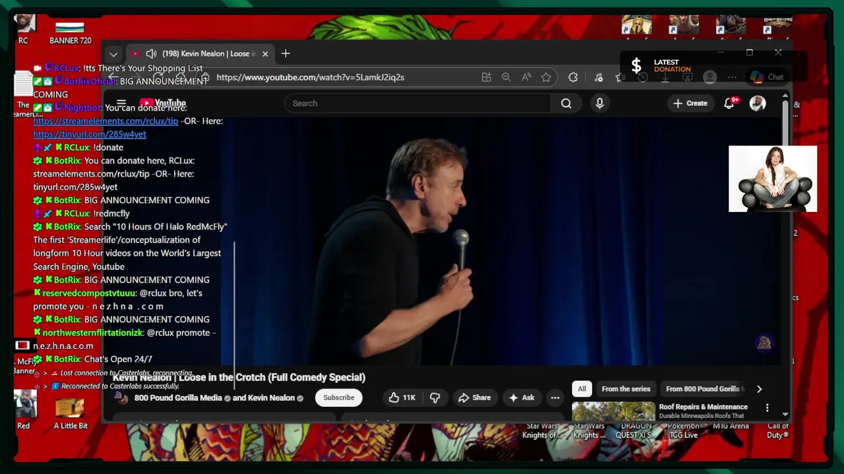The height and width of the screenshot is (474, 844).
Task: Open the BANNER 720 desktop icon
Action: (x=70, y=33)
